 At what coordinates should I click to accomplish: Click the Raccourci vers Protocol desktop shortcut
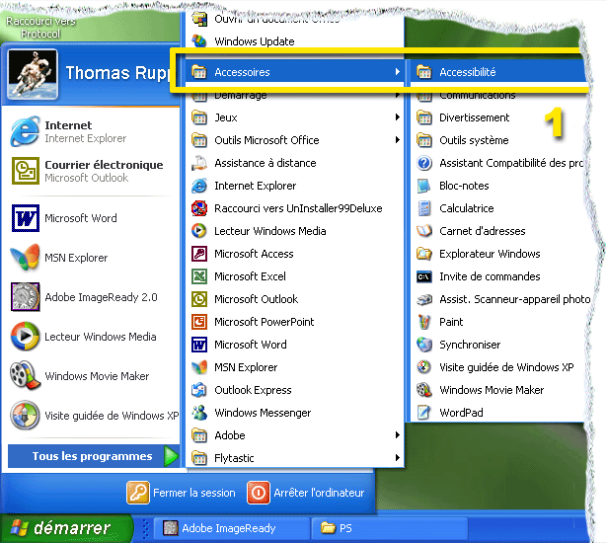pyautogui.click(x=40, y=27)
